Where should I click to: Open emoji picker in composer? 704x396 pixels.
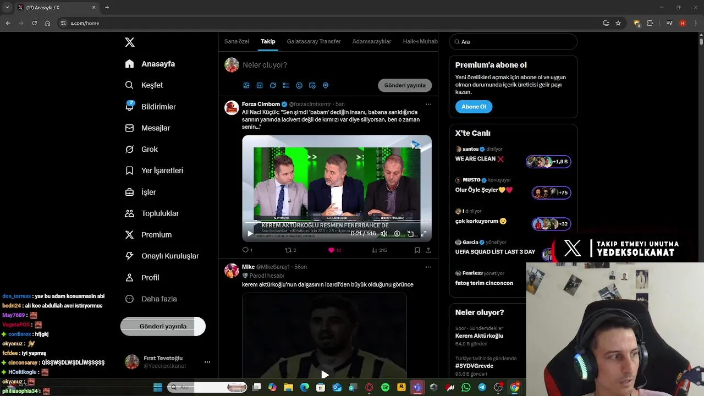(x=299, y=85)
